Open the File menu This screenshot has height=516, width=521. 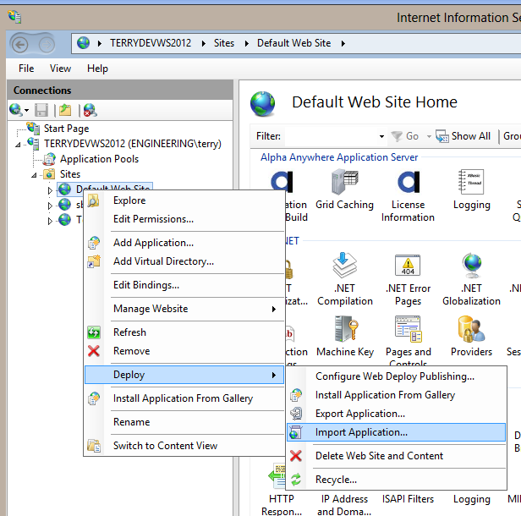26,69
